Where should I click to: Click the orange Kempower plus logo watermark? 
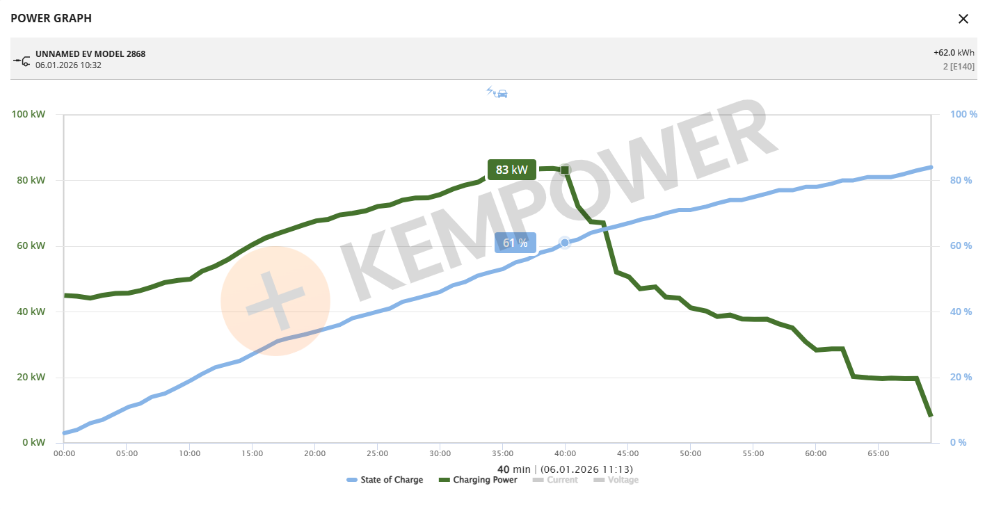tap(275, 301)
